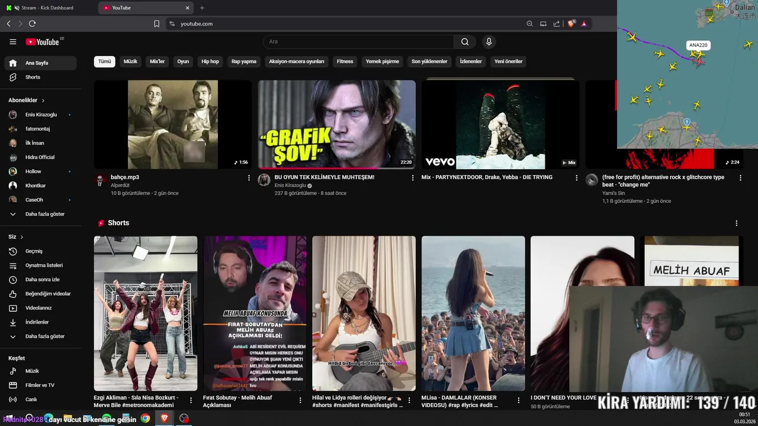This screenshot has height=426, width=758.
Task: Play the GRAFİK ŞOV video thumbnail
Action: (x=336, y=124)
